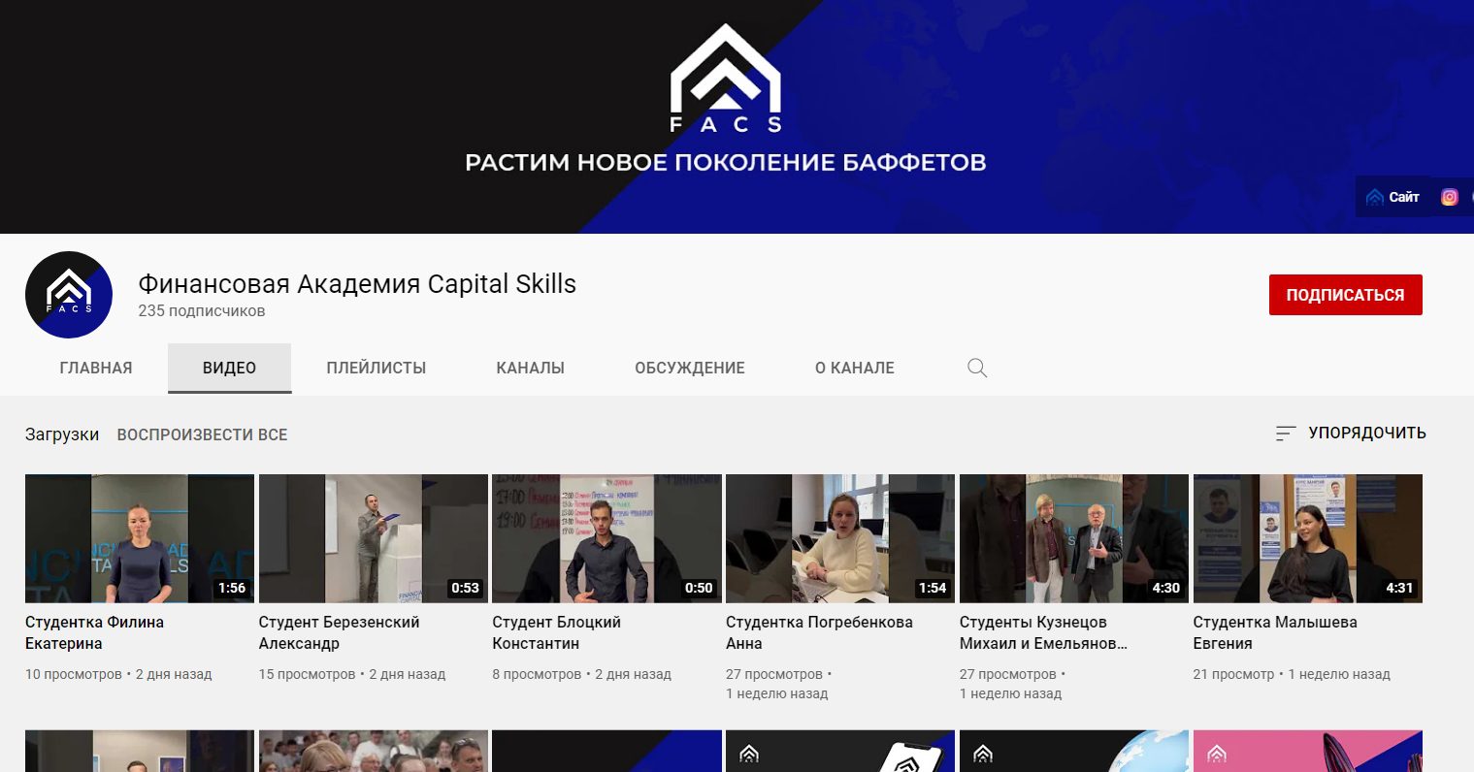Click the 0:50 duration badge

point(699,588)
